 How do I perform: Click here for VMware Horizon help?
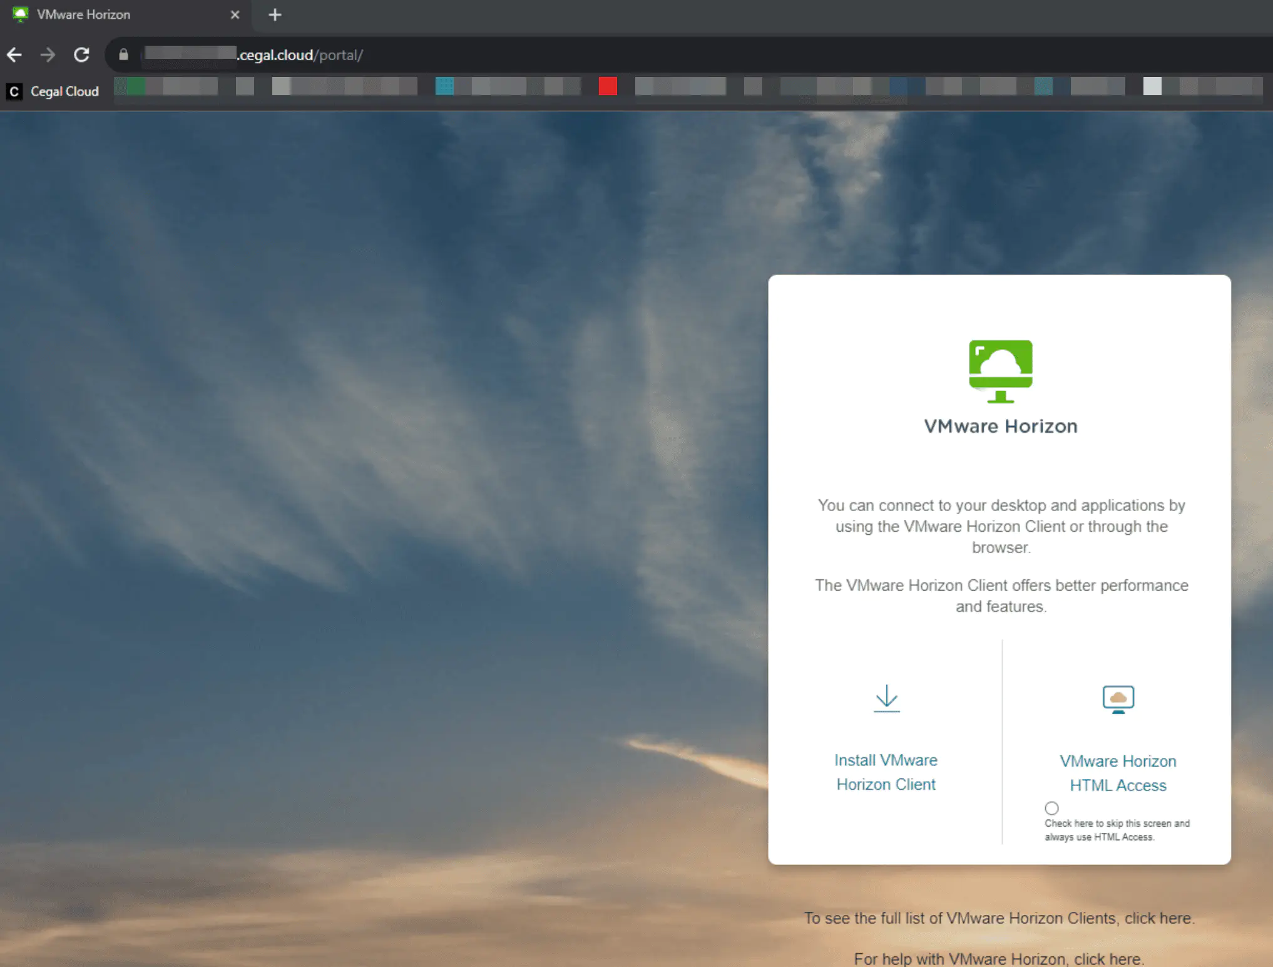pos(1108,959)
